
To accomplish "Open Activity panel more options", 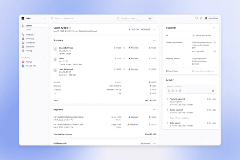I will click(x=214, y=80).
